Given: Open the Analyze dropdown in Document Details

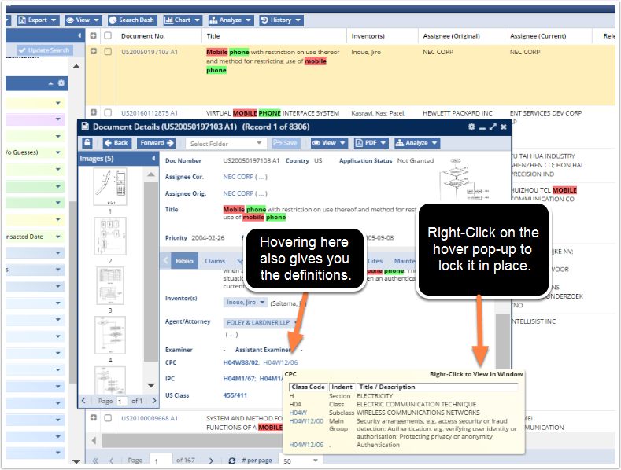Looking at the screenshot, I should [416, 143].
